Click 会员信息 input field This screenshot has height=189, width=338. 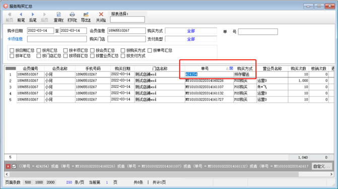pyautogui.click(x=126, y=31)
